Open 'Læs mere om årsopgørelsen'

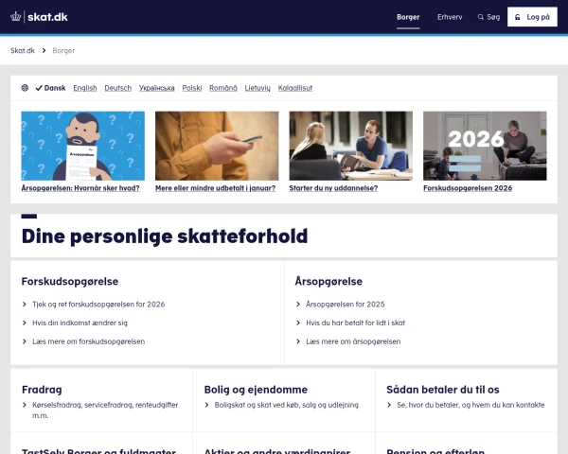(353, 341)
